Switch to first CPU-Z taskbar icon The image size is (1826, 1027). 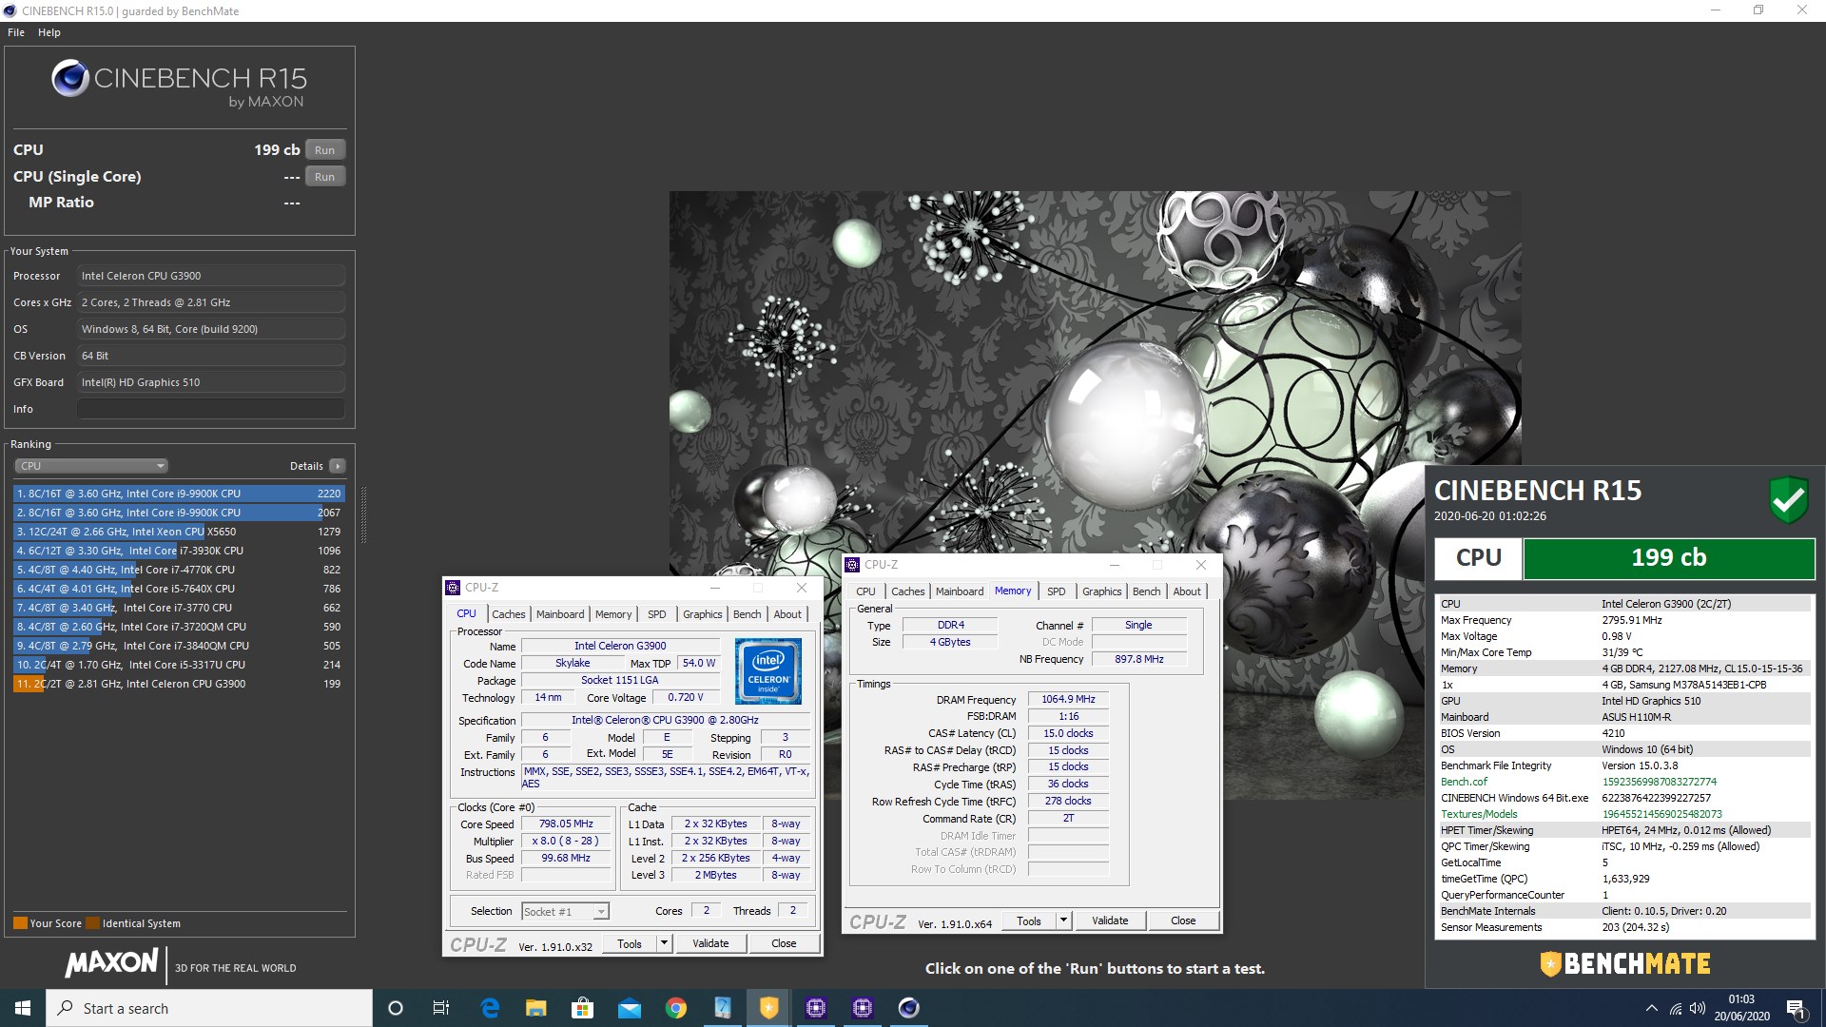(816, 1008)
